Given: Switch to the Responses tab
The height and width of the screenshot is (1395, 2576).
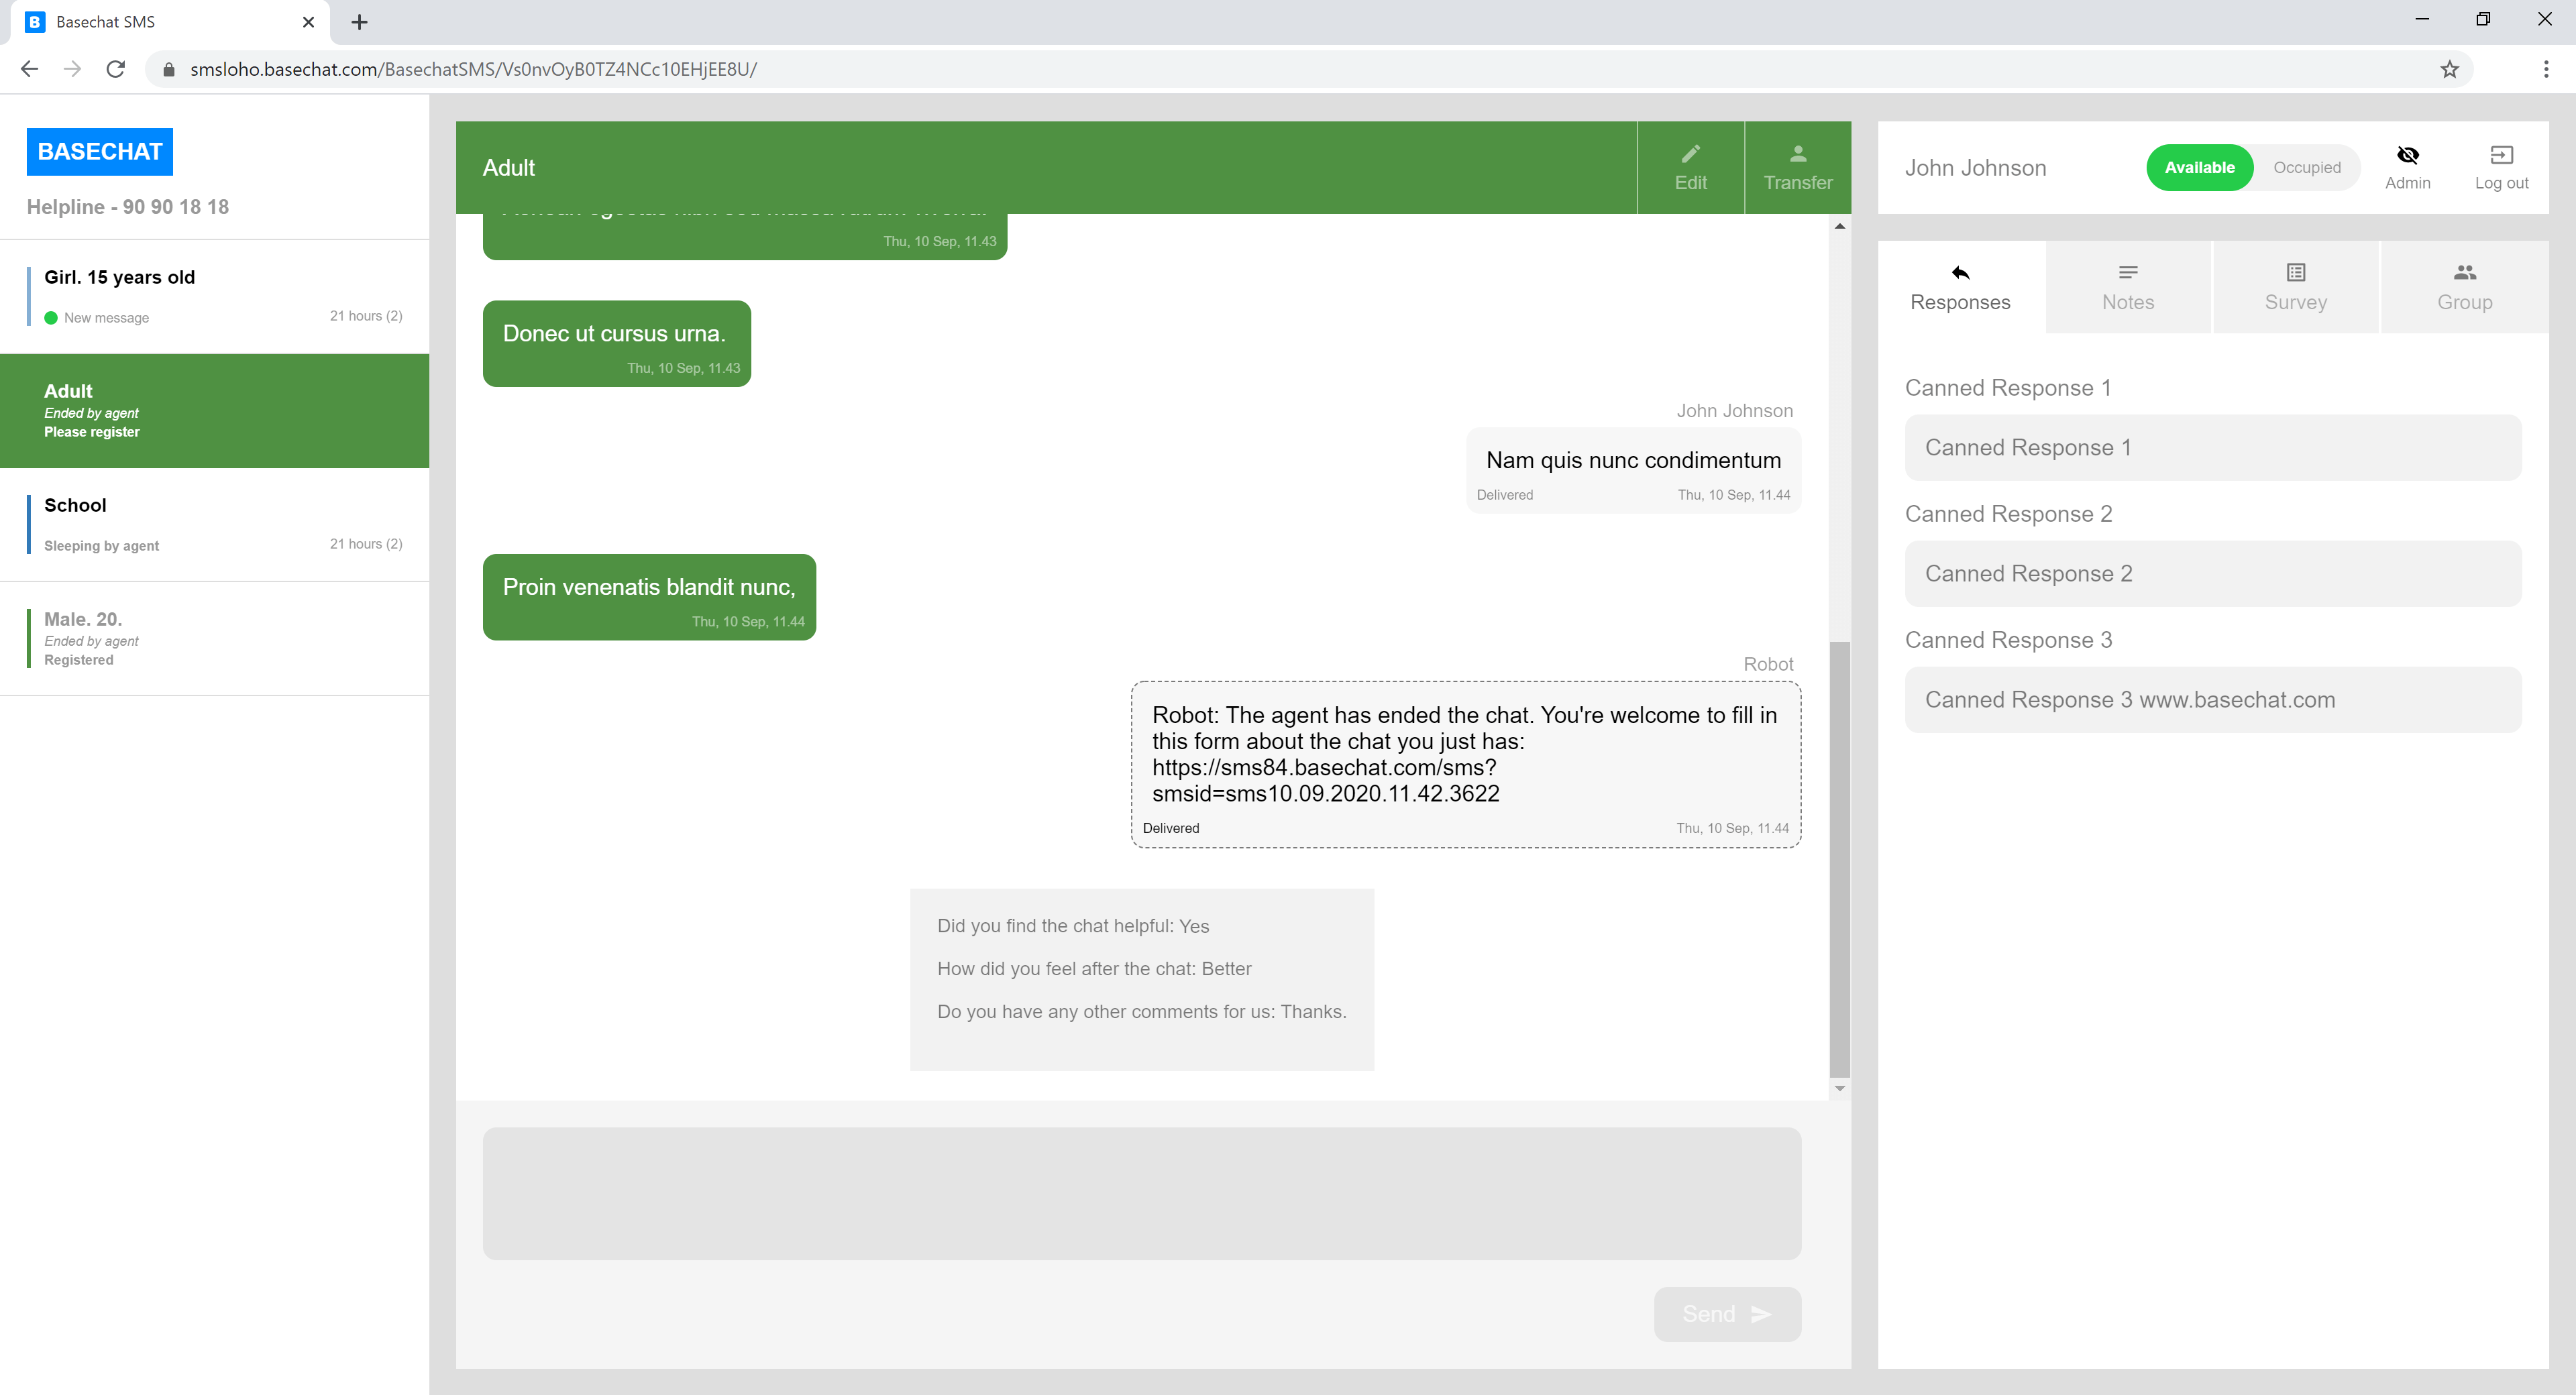Looking at the screenshot, I should (x=1960, y=286).
